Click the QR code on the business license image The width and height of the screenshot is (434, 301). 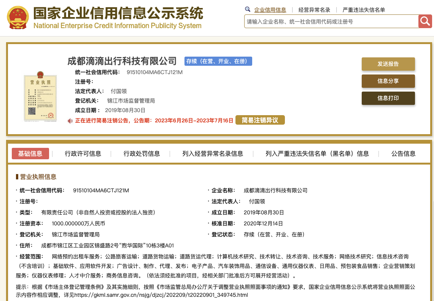click(x=32, y=111)
